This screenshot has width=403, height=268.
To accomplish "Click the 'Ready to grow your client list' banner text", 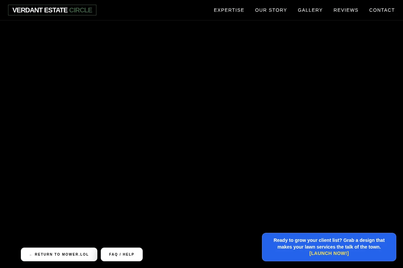I will point(329,244).
